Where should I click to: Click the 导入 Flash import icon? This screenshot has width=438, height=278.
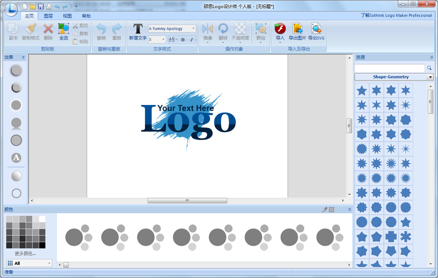[280, 29]
